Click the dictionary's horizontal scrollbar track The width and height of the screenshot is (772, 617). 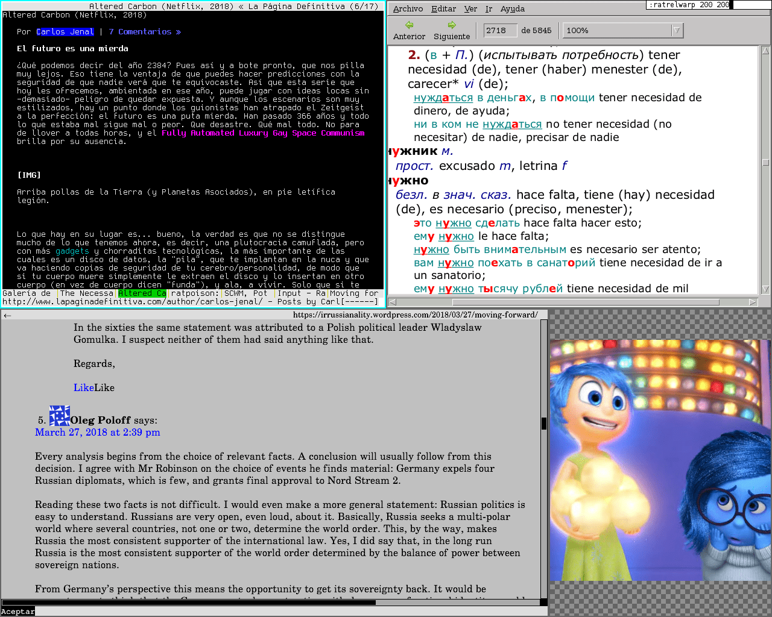click(572, 302)
